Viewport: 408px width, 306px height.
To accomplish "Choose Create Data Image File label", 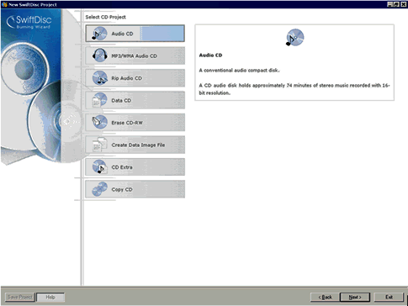I will [138, 145].
